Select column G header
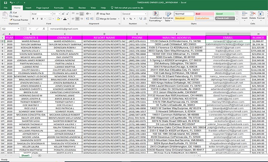 (228, 34)
